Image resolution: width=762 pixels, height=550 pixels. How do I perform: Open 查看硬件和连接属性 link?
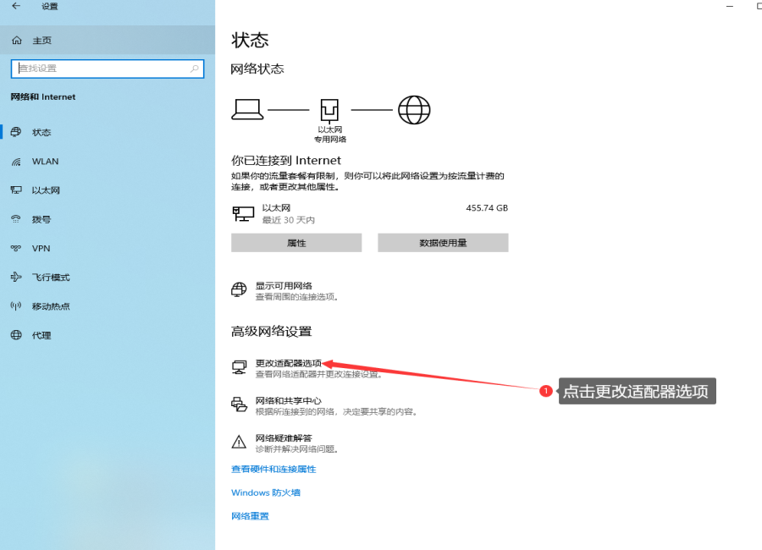(x=273, y=469)
